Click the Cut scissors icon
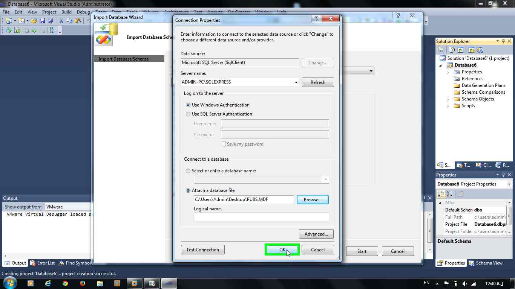The width and height of the screenshot is (515, 289). click(x=61, y=21)
